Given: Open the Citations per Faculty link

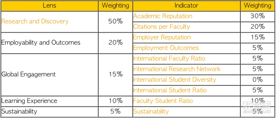Looking at the screenshot, I should click(x=162, y=27).
